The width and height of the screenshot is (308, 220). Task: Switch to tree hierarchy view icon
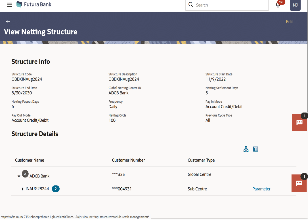(x=246, y=149)
